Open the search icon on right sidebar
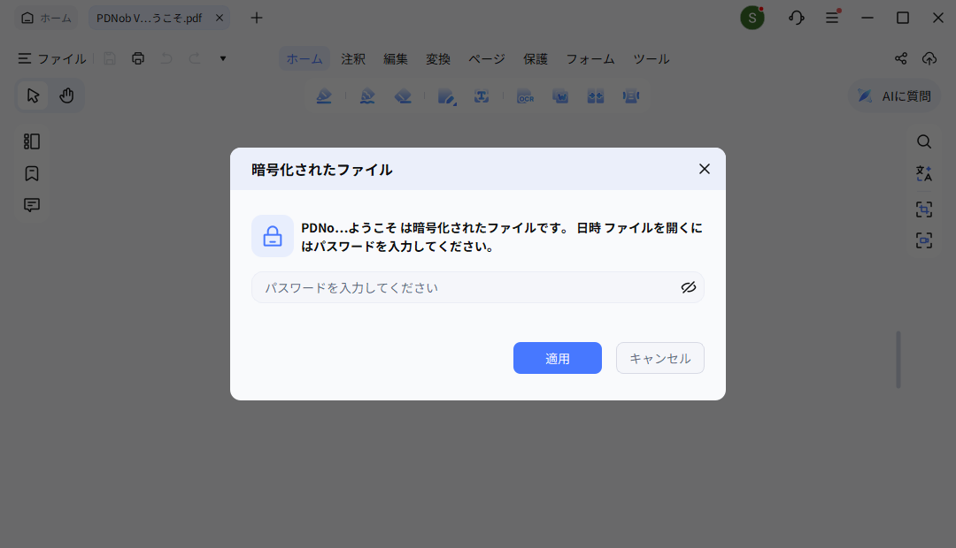Viewport: 956px width, 548px height. [x=924, y=142]
